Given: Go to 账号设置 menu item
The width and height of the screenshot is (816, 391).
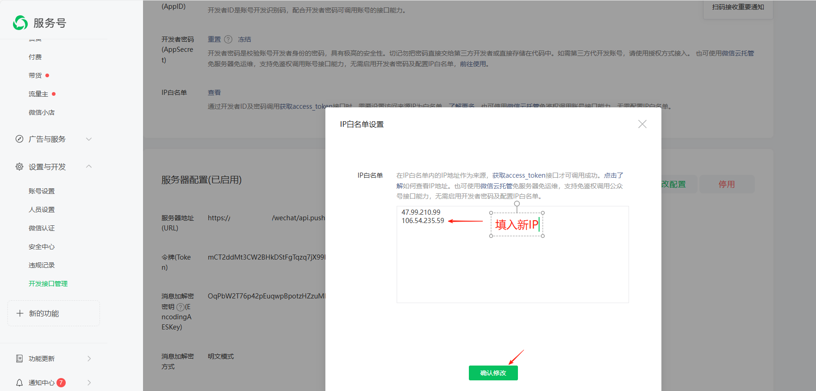Looking at the screenshot, I should tap(42, 191).
